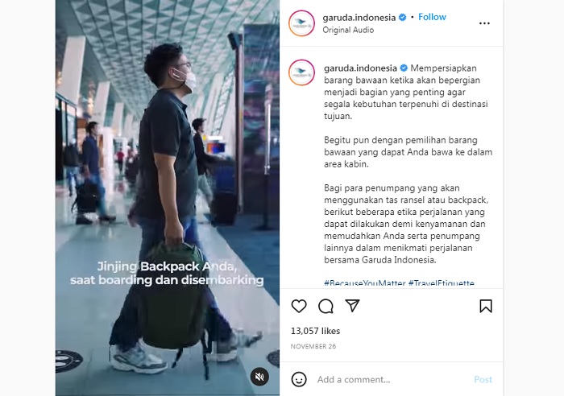The width and height of the screenshot is (564, 396).
Task: Open the emoji picker smiley icon
Action: pos(299,379)
